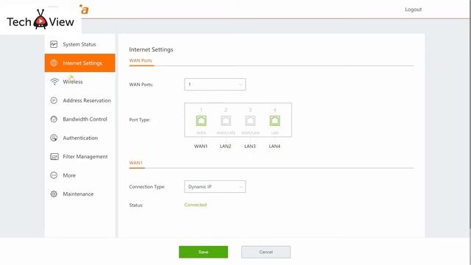
Task: Click the green Save button
Action: coord(203,252)
